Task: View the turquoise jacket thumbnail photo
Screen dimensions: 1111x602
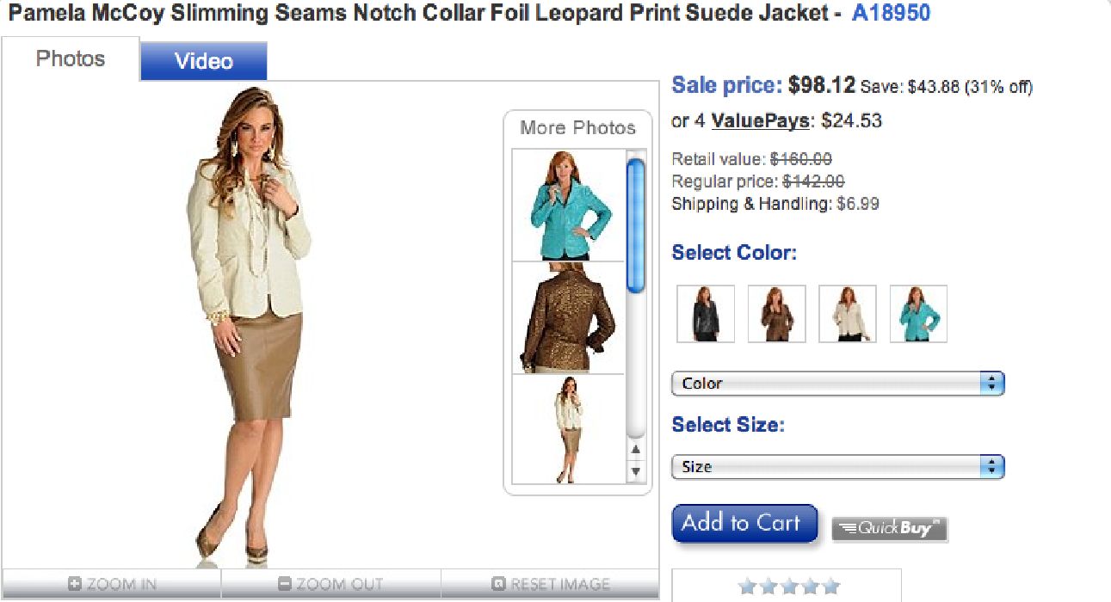Action: (568, 206)
